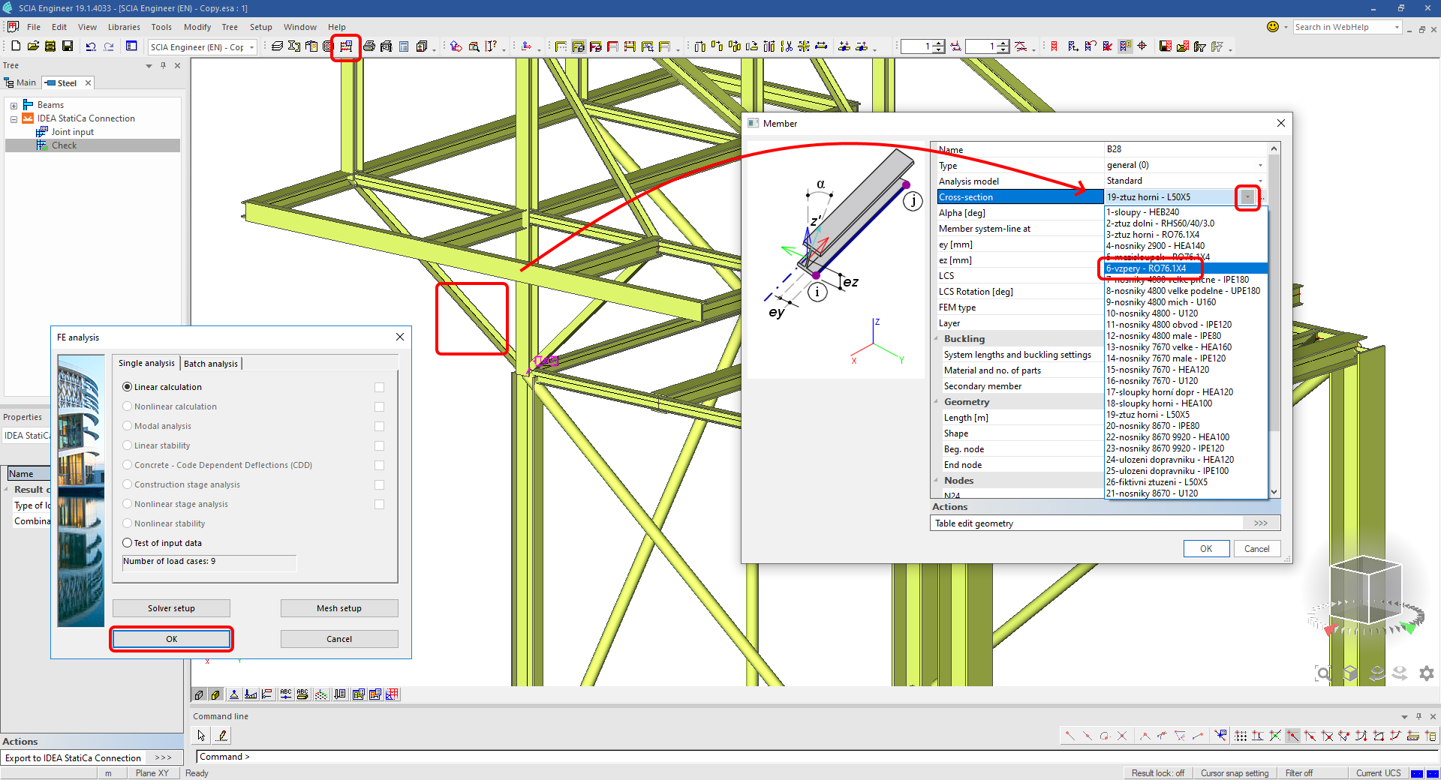Screen dimensions: 1441x780
Task: Click the settings gear in 3D view
Action: [1426, 673]
